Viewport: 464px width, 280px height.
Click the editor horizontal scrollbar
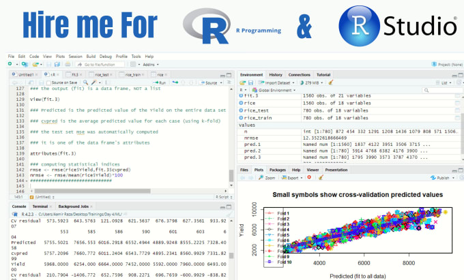(92, 191)
